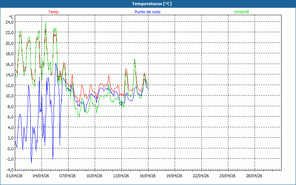Pick the 13/04/26 date label
This screenshot has width=296, height=185.
pos(121,176)
